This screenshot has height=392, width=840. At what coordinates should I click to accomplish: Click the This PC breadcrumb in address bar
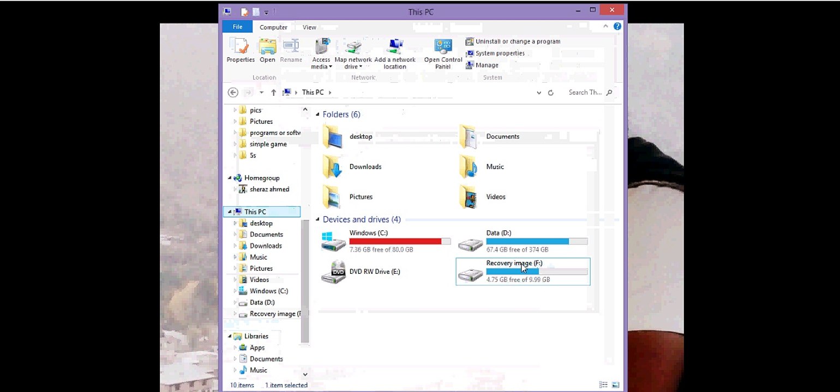click(x=313, y=93)
